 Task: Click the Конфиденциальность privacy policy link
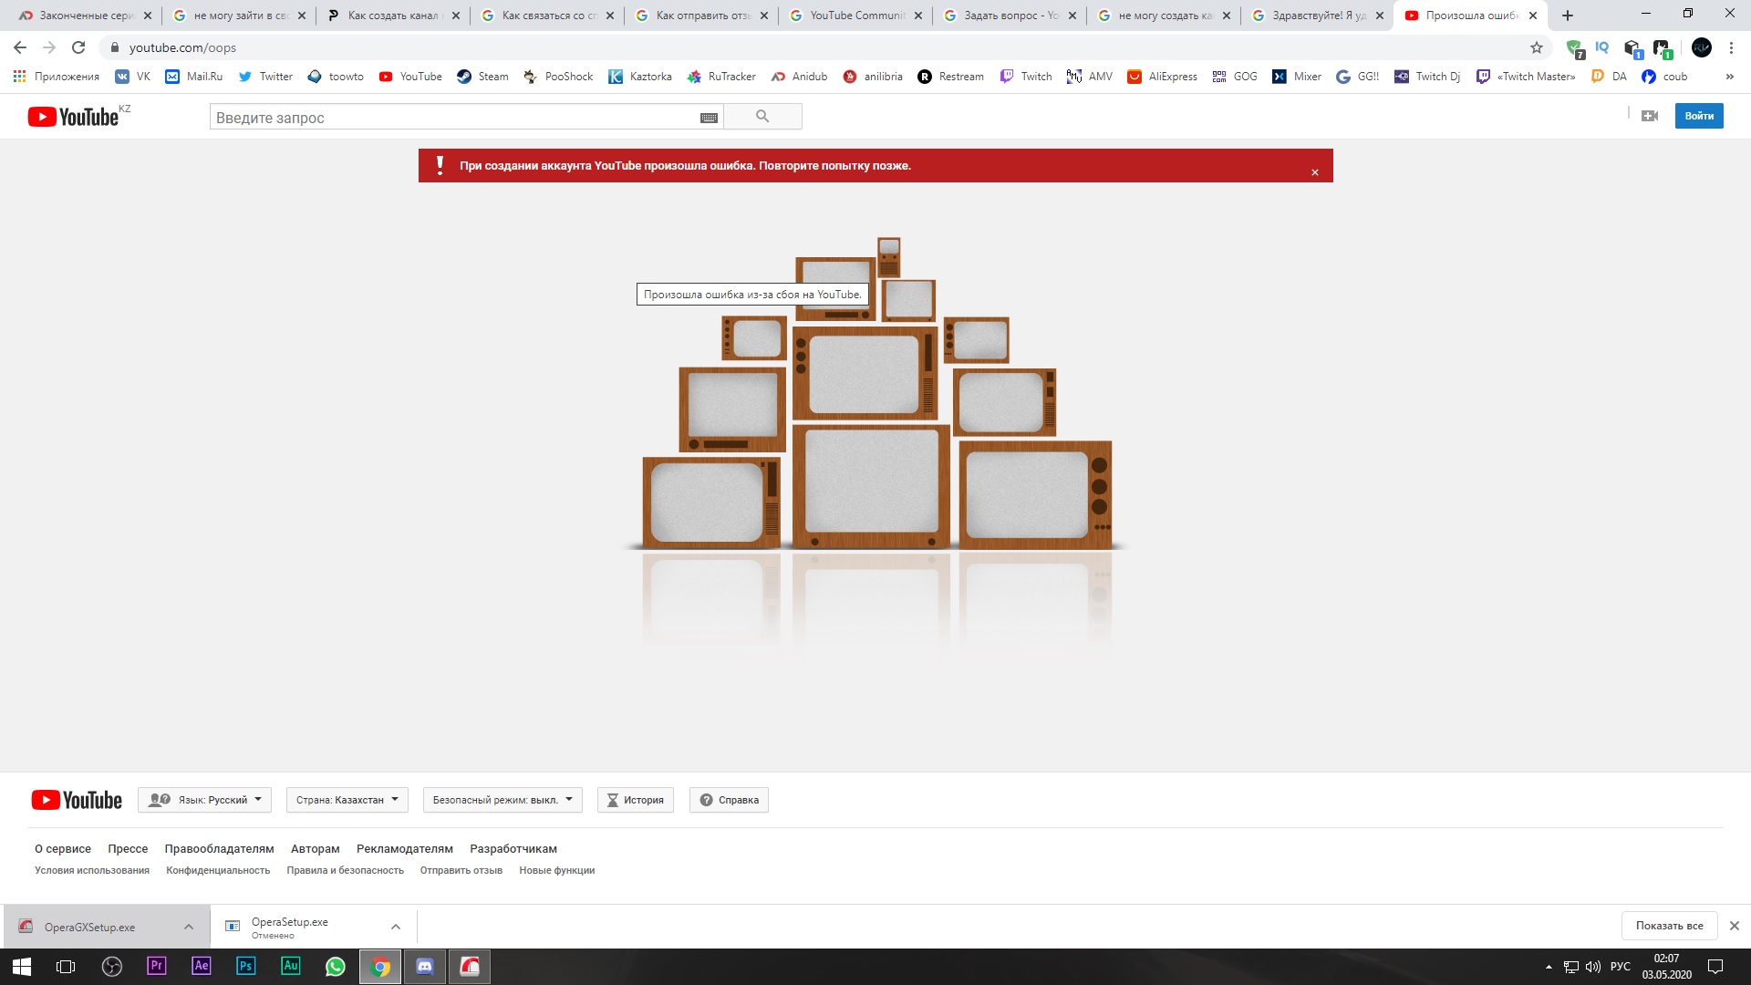pos(218,871)
